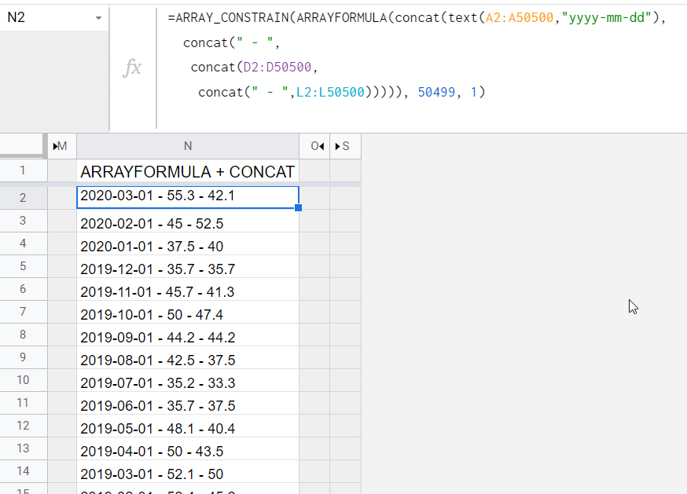
Task: Click the D2:D50500 range in formula
Action: pyautogui.click(x=277, y=67)
